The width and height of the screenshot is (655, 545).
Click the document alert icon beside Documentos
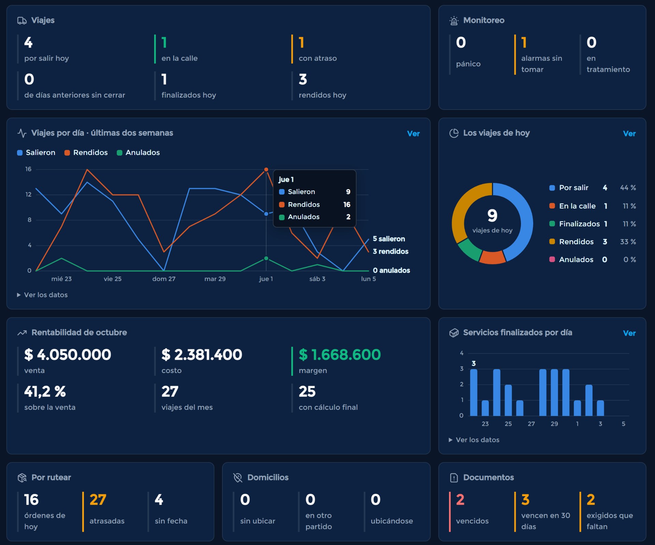(x=454, y=478)
